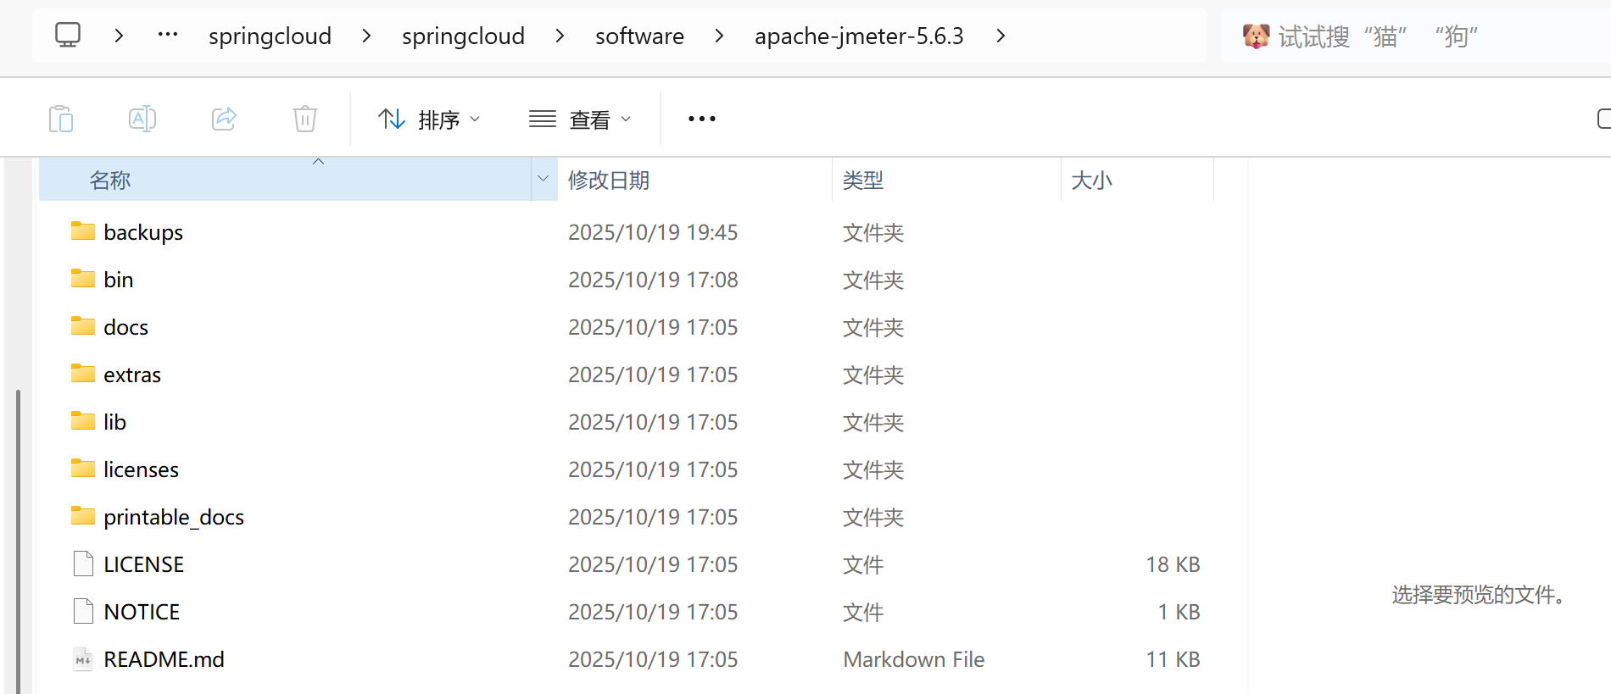Select the docs folder name

(x=125, y=327)
